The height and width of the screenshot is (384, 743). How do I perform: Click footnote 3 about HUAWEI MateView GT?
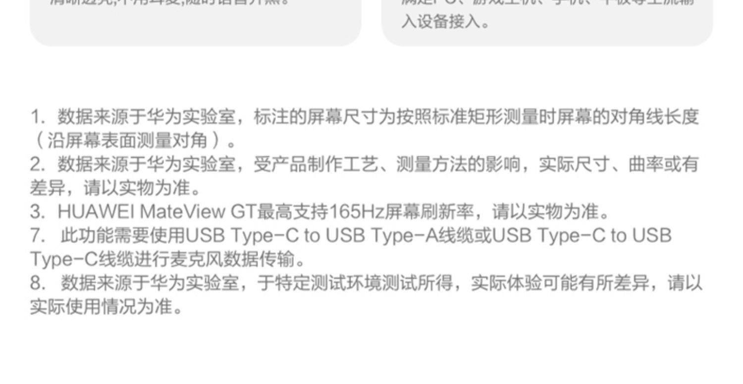pyautogui.click(x=320, y=212)
